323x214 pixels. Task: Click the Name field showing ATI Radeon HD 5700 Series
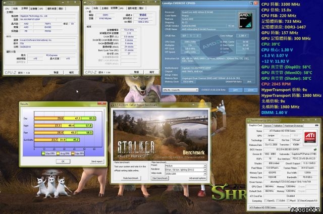click(282, 131)
